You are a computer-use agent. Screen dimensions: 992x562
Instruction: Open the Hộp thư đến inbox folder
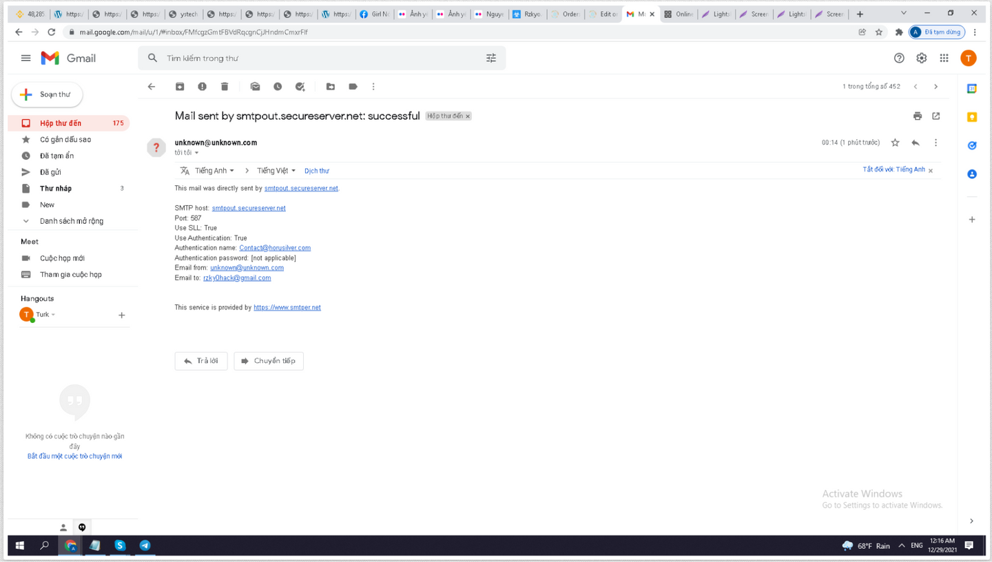tap(61, 123)
